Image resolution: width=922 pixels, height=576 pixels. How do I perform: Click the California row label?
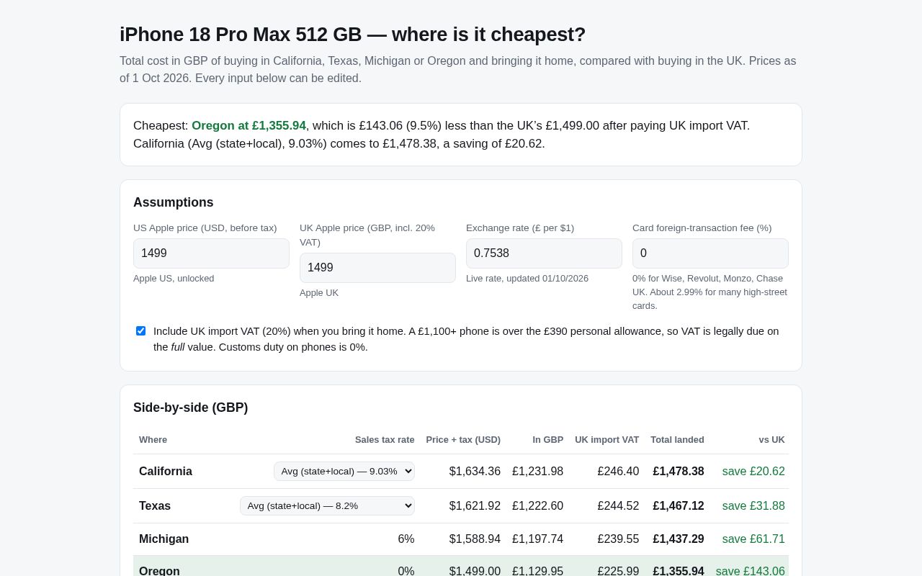pyautogui.click(x=166, y=472)
